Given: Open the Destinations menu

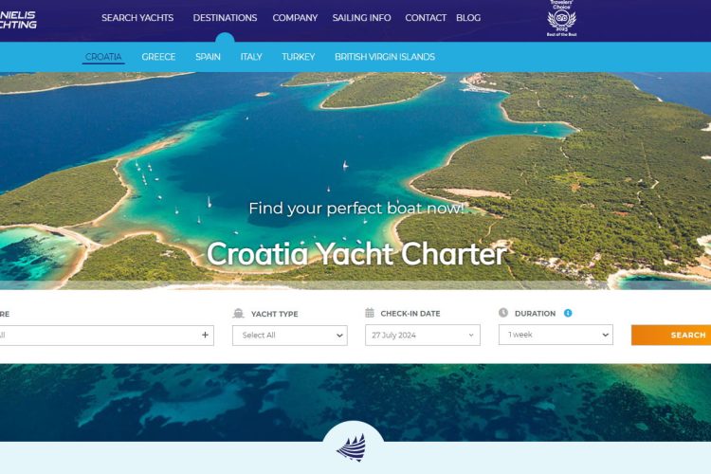Looking at the screenshot, I should tap(225, 18).
